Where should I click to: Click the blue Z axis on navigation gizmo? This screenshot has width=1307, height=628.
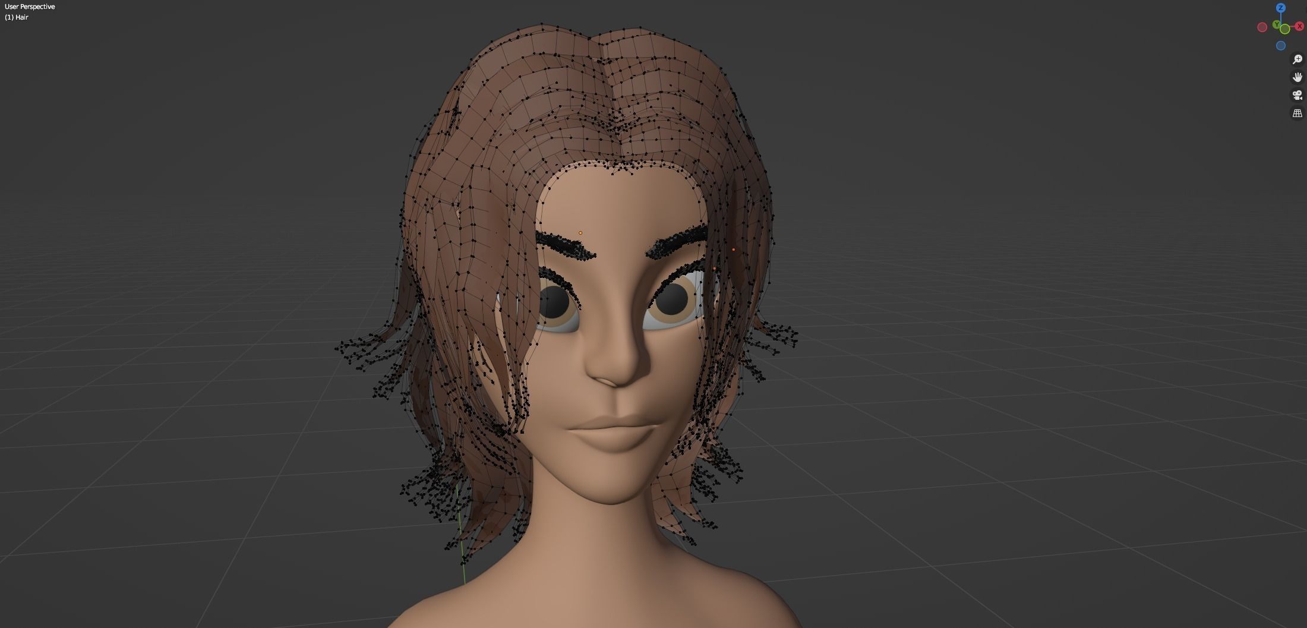click(x=1281, y=8)
